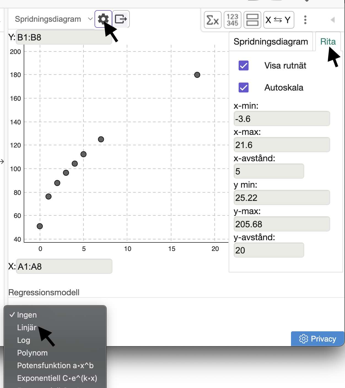Edit the x-avstånd value field

pyautogui.click(x=269, y=171)
